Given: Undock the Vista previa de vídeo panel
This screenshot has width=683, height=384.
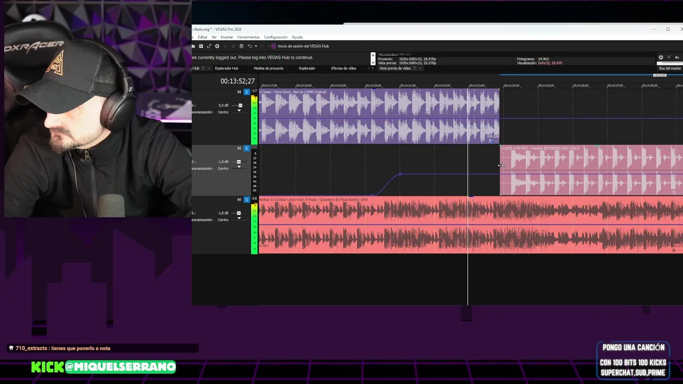Looking at the screenshot, I should pos(415,68).
